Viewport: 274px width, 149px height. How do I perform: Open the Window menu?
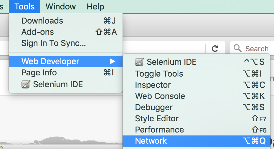tap(61, 7)
